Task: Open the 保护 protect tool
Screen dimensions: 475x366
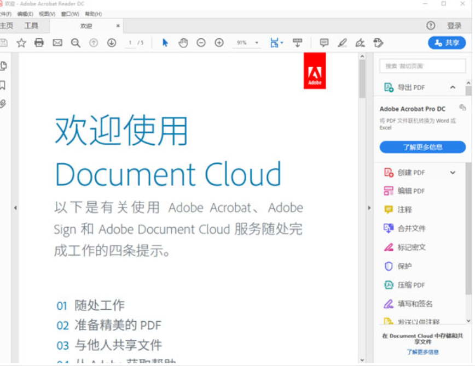Action: (x=398, y=266)
